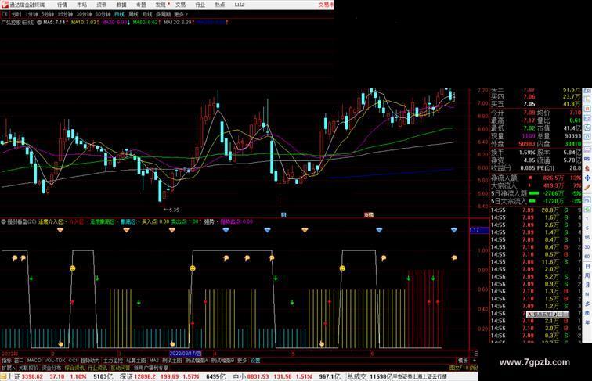Click the circle icon beside 强创看盘(20)
The height and width of the screenshot is (381, 592).
(x=3, y=221)
